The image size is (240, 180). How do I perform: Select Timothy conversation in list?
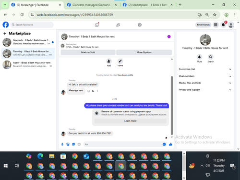point(28,53)
